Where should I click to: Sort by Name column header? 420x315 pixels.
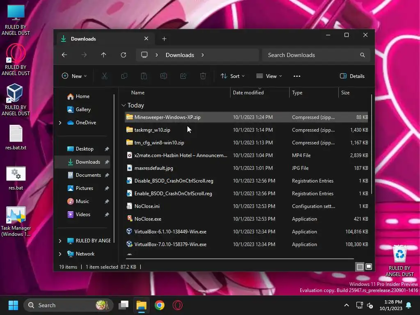coord(138,93)
